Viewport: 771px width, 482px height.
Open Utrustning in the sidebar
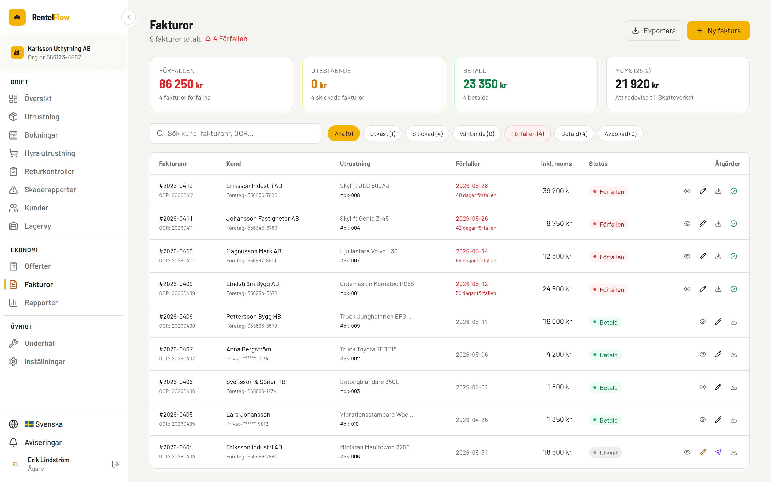point(64,117)
